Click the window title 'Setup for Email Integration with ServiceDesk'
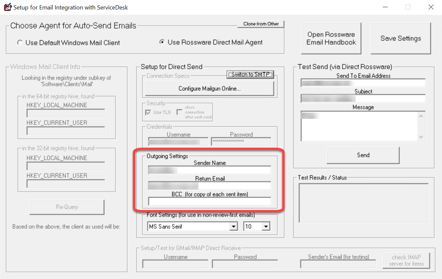The width and height of the screenshot is (442, 279). click(71, 8)
